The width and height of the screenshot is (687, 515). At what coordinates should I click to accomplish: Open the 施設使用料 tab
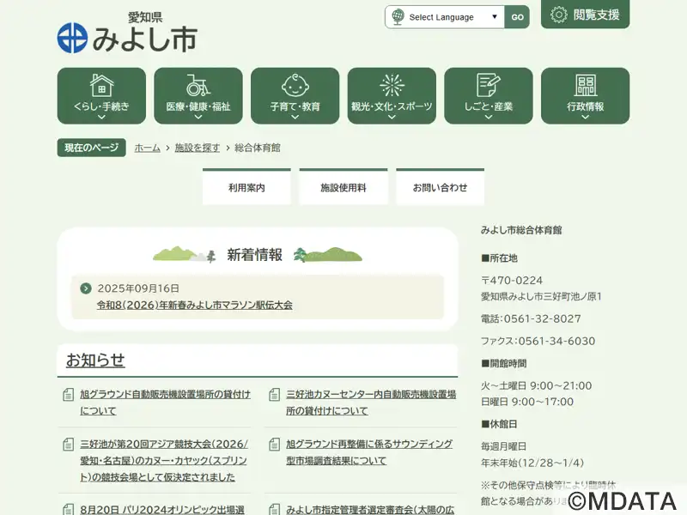[343, 187]
